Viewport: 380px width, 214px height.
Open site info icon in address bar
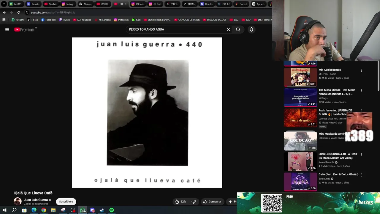pyautogui.click(x=27, y=12)
